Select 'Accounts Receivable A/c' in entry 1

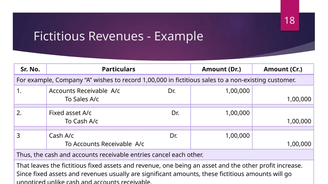tap(84, 91)
